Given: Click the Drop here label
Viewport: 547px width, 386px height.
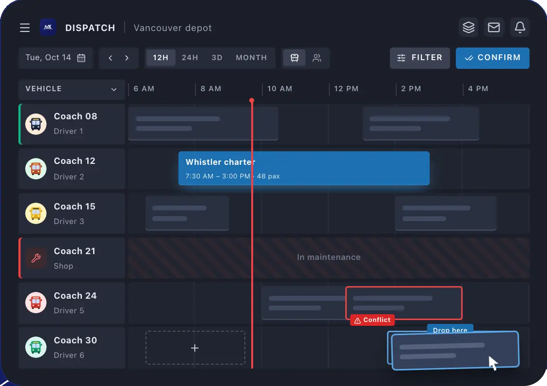Looking at the screenshot, I should tap(450, 330).
